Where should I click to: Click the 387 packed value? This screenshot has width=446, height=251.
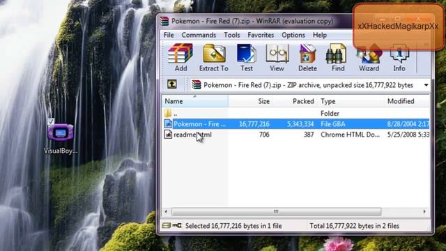[309, 135]
